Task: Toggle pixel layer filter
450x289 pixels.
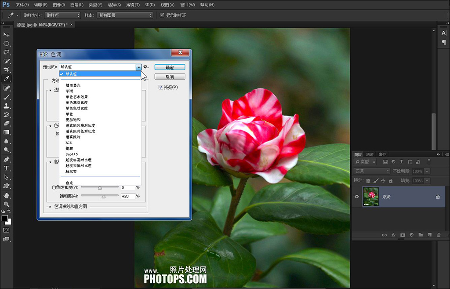Action: (385, 162)
